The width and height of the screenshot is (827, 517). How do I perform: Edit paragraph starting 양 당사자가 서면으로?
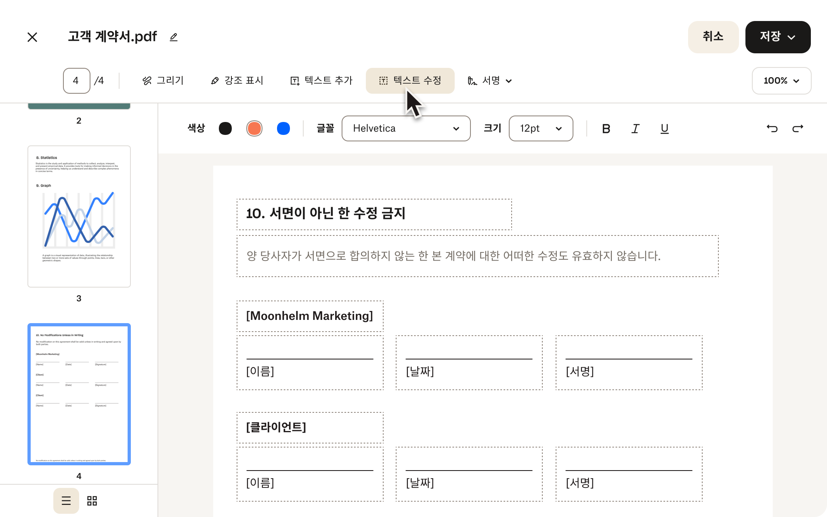(477, 256)
